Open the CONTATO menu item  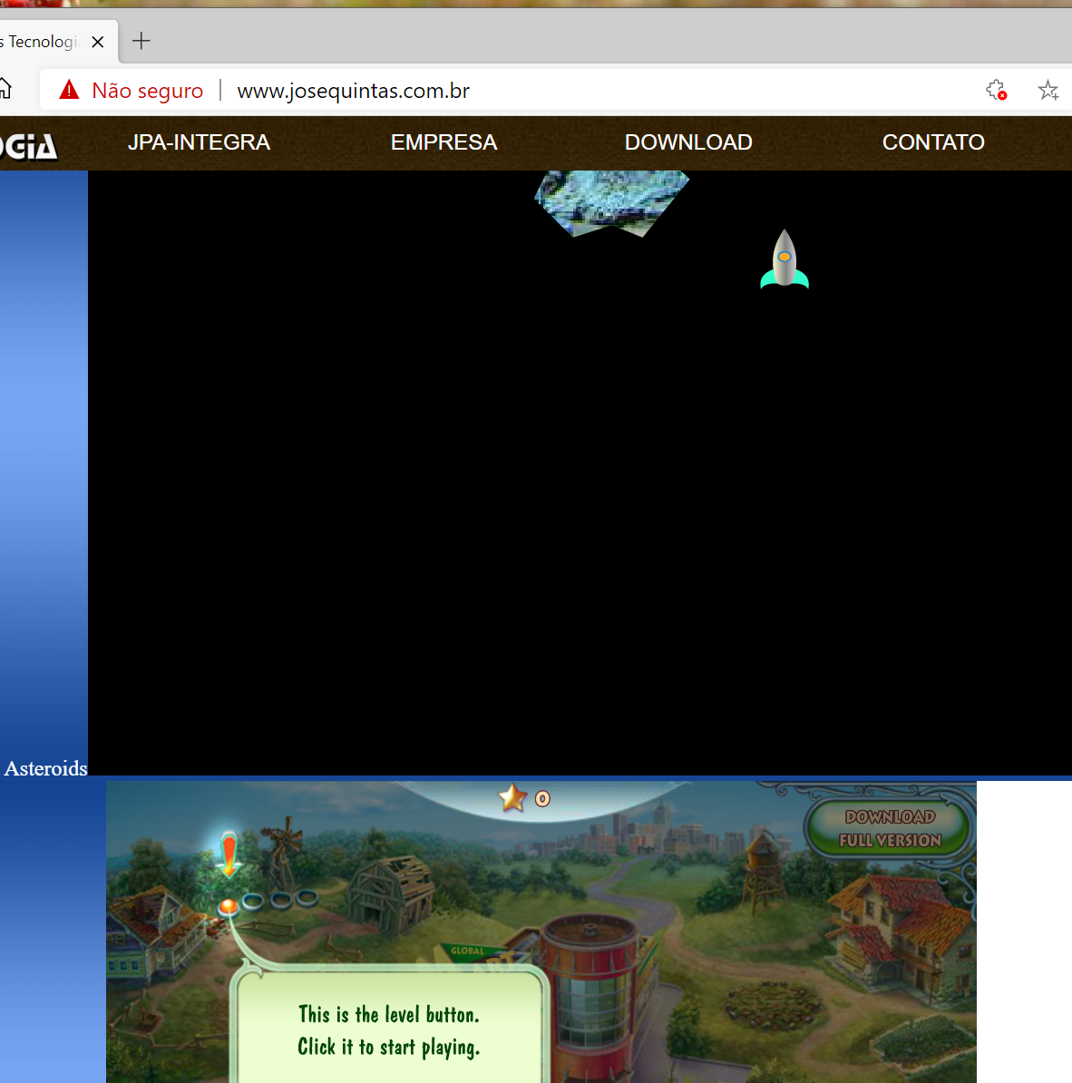[933, 142]
